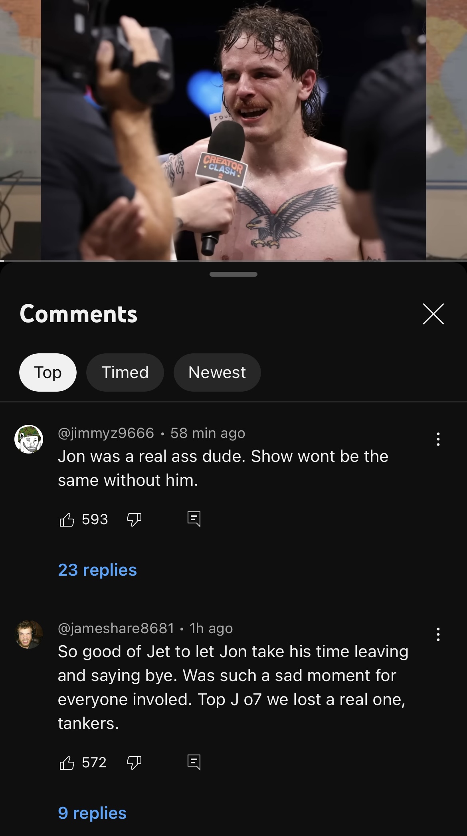467x836 pixels.
Task: Open more options for jameshare8681's comment
Action: pyautogui.click(x=438, y=634)
